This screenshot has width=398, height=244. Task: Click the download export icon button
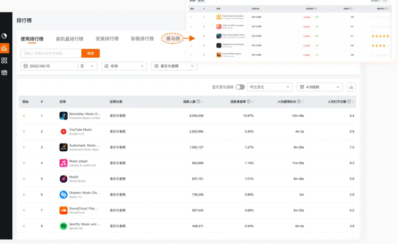(x=351, y=87)
